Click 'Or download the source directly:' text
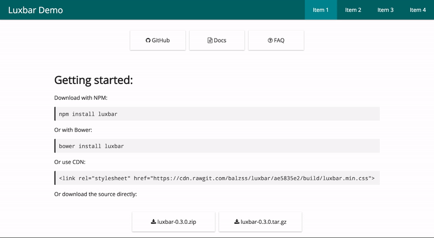Viewport: 434px width, 238px height. tap(95, 194)
